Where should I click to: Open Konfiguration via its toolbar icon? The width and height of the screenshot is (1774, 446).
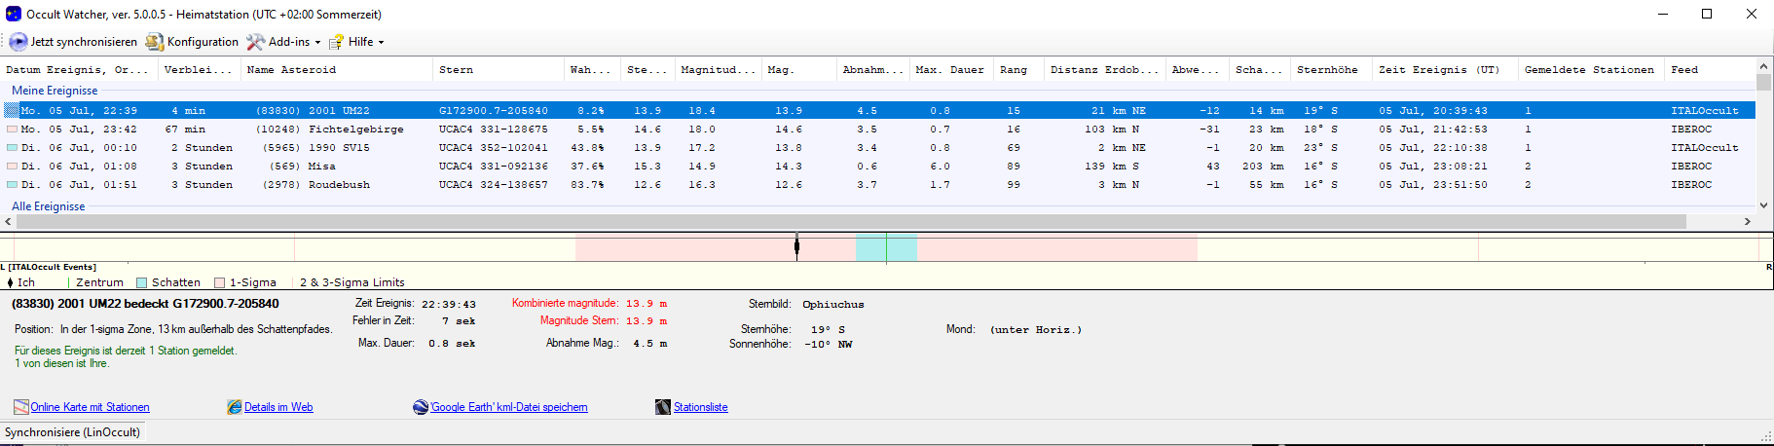click(x=155, y=42)
